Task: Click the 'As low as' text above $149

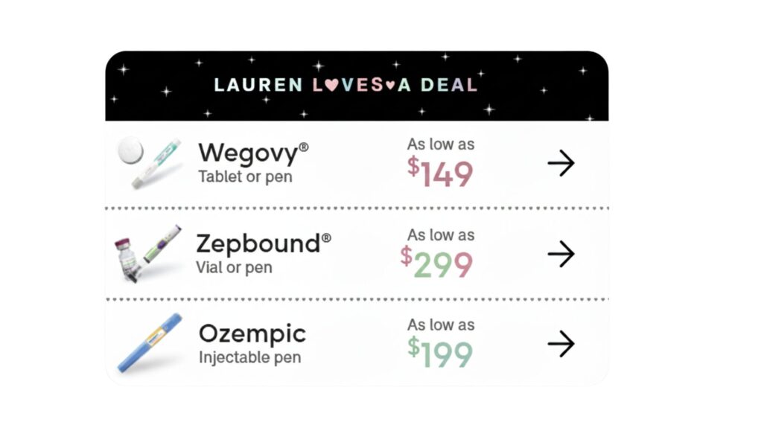Action: point(441,144)
